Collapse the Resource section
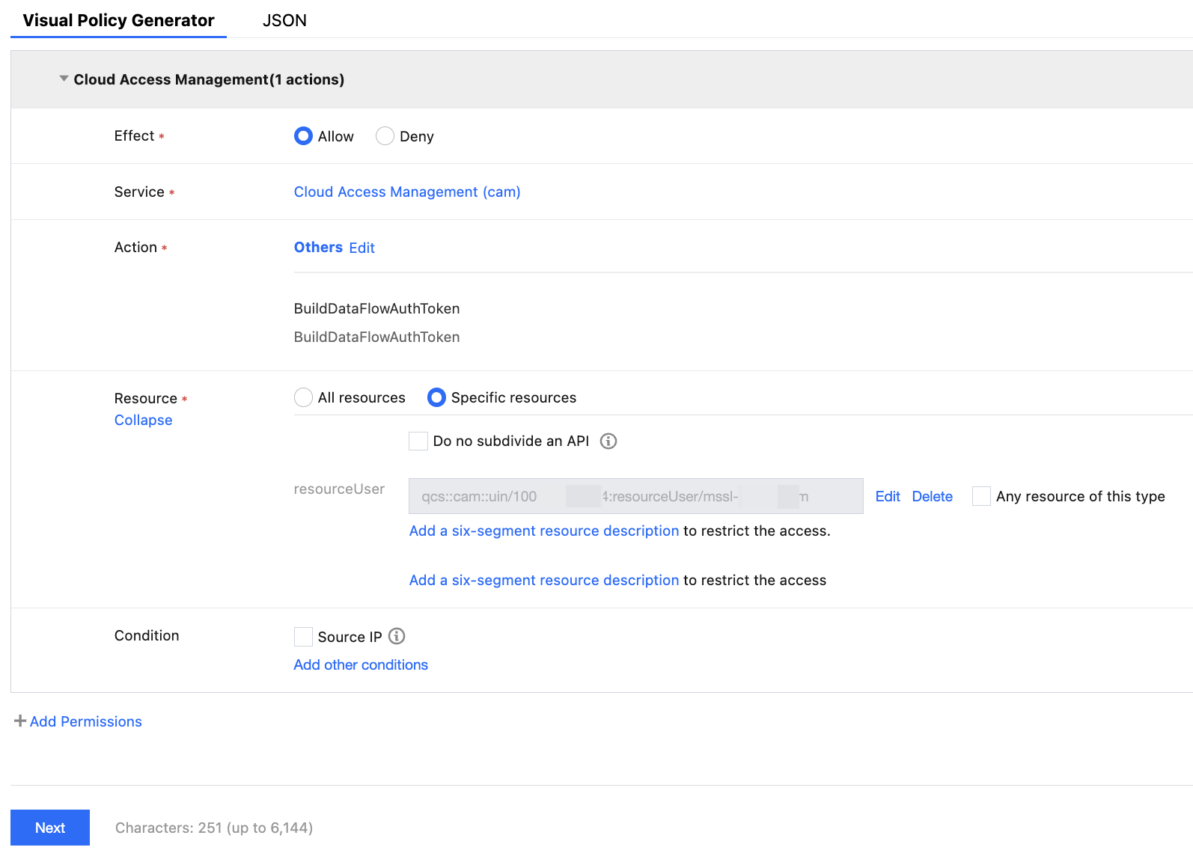Image resolution: width=1193 pixels, height=862 pixels. coord(143,420)
